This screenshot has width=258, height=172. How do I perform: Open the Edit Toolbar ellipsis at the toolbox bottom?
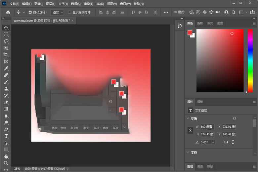pos(6,170)
